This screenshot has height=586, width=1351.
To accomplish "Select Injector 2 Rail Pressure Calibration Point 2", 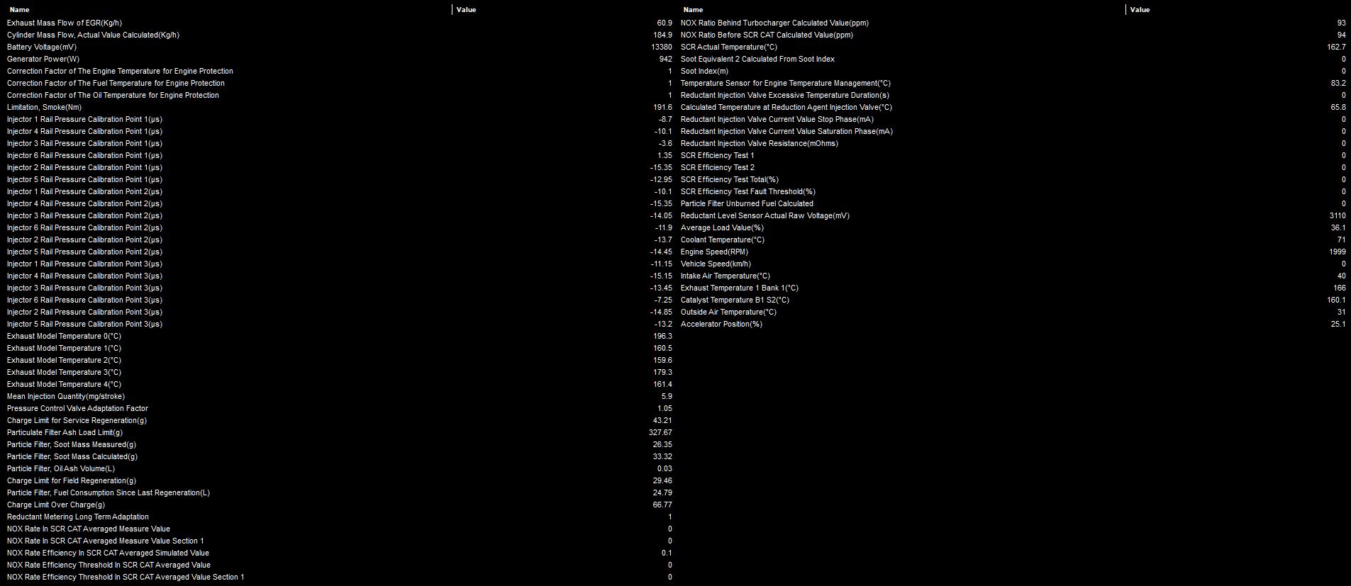I will 339,240.
